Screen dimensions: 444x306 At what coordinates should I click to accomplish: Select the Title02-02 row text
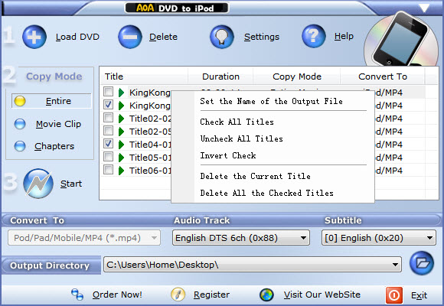point(150,119)
